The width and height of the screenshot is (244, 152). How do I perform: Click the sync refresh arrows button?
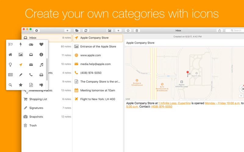86,30
